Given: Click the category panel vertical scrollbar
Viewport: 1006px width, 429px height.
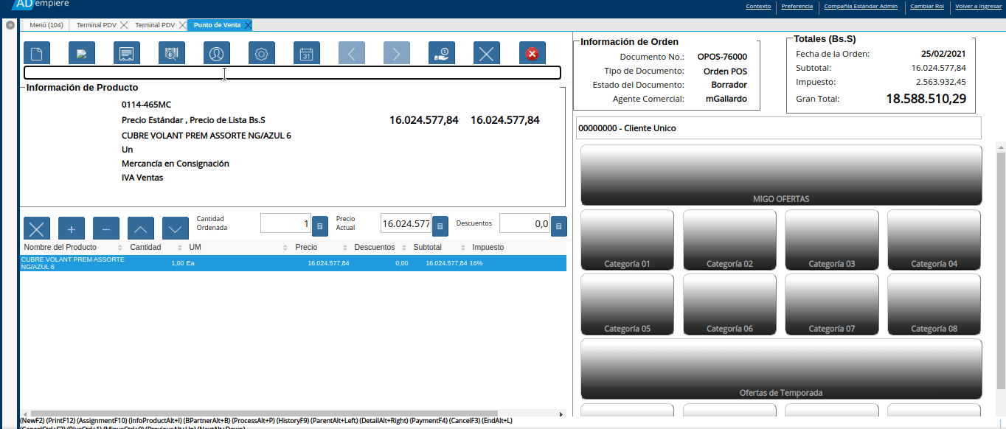Looking at the screenshot, I should point(1001,269).
